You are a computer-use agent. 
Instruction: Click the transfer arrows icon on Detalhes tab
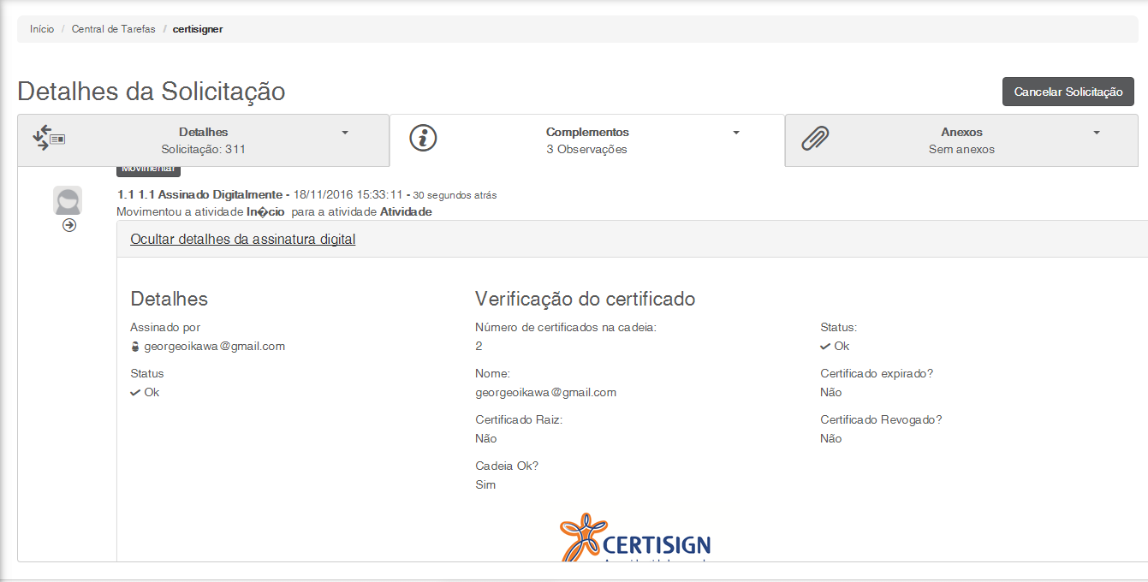49,138
